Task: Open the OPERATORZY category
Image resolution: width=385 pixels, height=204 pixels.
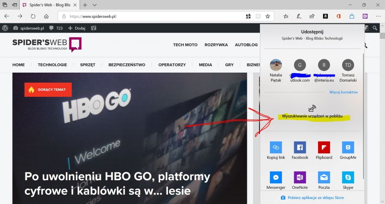Action: coord(172,65)
